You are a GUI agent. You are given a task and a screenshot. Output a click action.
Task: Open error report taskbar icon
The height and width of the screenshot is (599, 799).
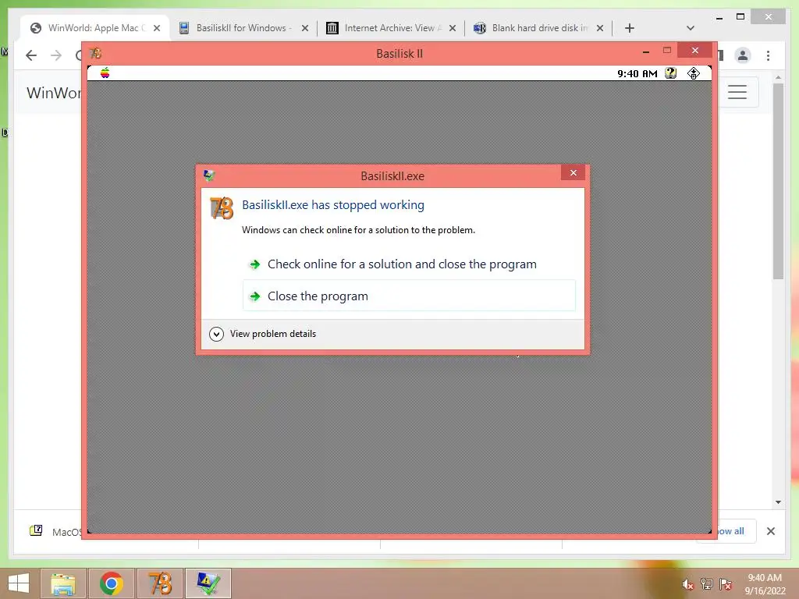click(x=208, y=583)
